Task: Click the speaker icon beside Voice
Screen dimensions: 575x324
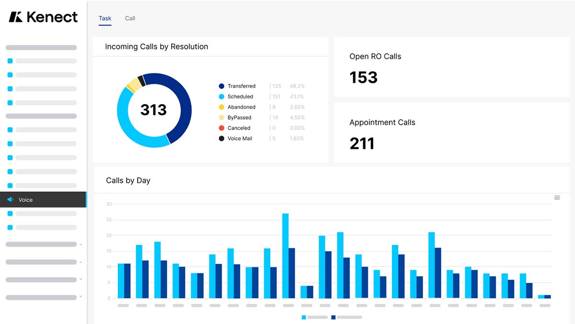Action: pos(10,200)
